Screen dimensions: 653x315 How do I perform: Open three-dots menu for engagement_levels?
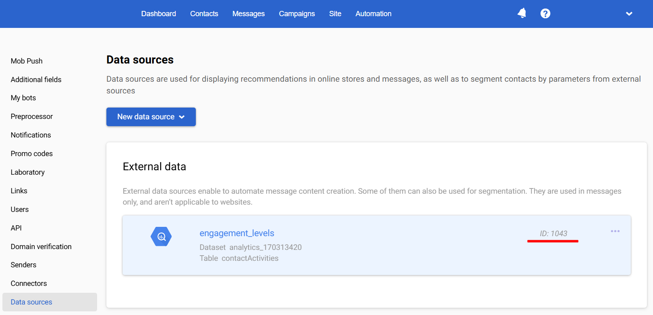coord(615,231)
